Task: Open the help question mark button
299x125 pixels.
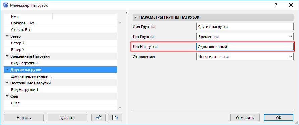Action: pyautogui.click(x=276, y=5)
